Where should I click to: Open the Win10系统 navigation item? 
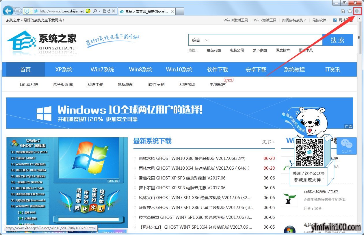(x=179, y=69)
